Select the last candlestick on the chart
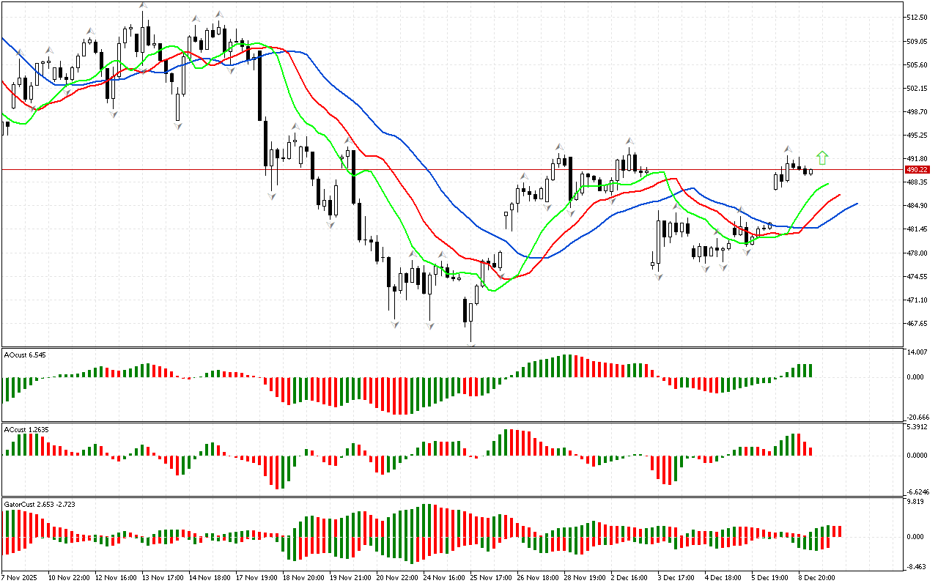The height and width of the screenshot is (586, 938). [x=810, y=171]
